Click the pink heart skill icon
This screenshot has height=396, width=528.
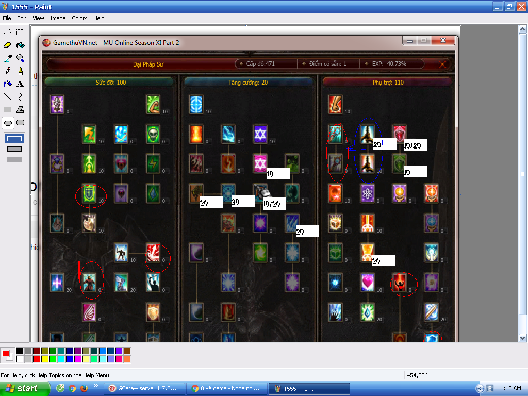point(367,282)
